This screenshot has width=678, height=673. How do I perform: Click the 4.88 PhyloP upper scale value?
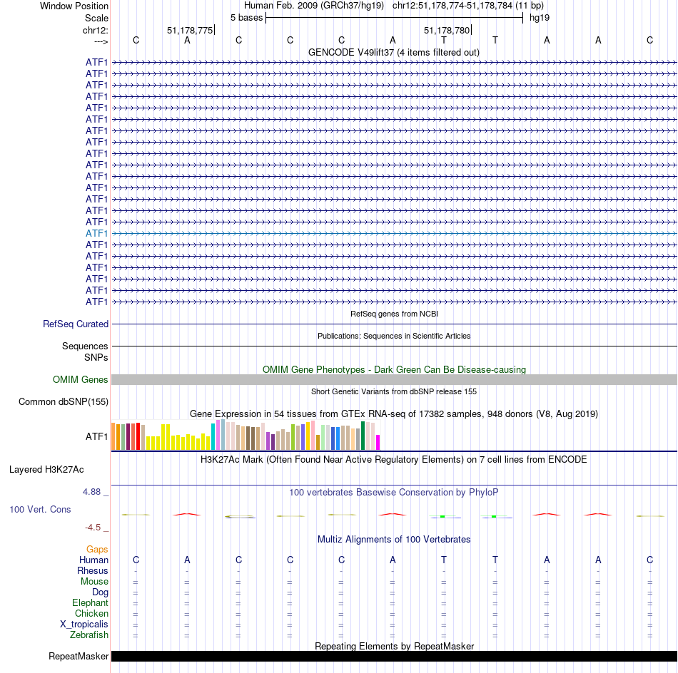91,492
